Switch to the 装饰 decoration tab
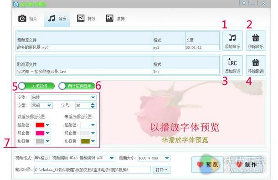278x180 pixels. (x=115, y=18)
